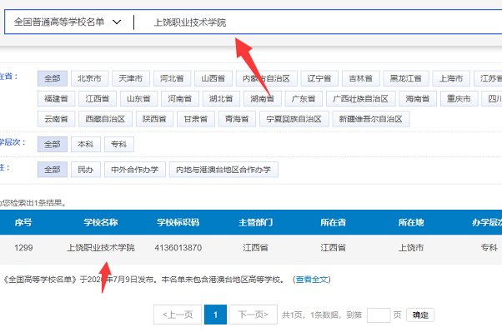Viewport: 502px width, 332px height.
Task: Filter by 辽宁省
Action: [x=319, y=78]
